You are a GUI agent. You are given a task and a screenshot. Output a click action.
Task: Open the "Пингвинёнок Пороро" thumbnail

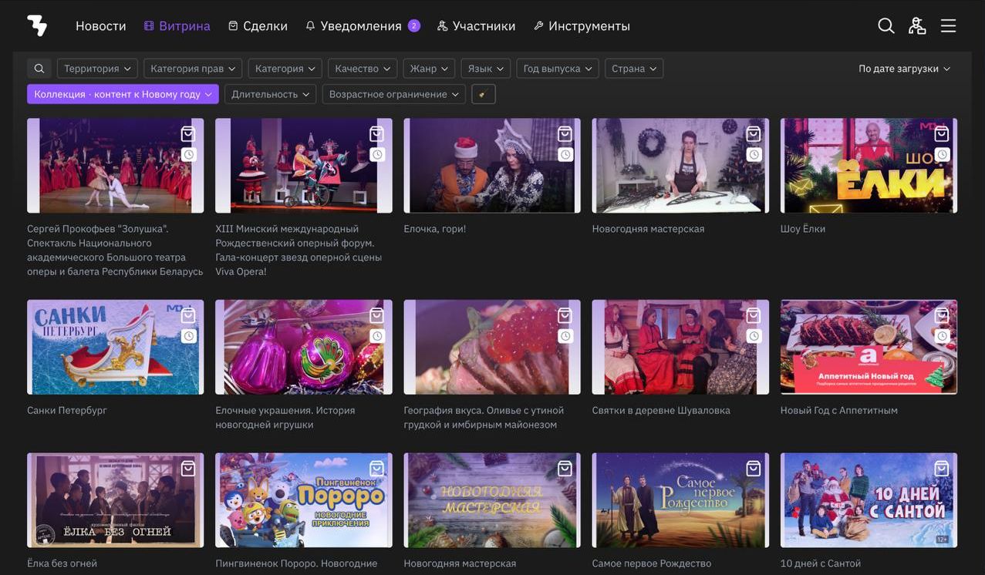point(303,500)
